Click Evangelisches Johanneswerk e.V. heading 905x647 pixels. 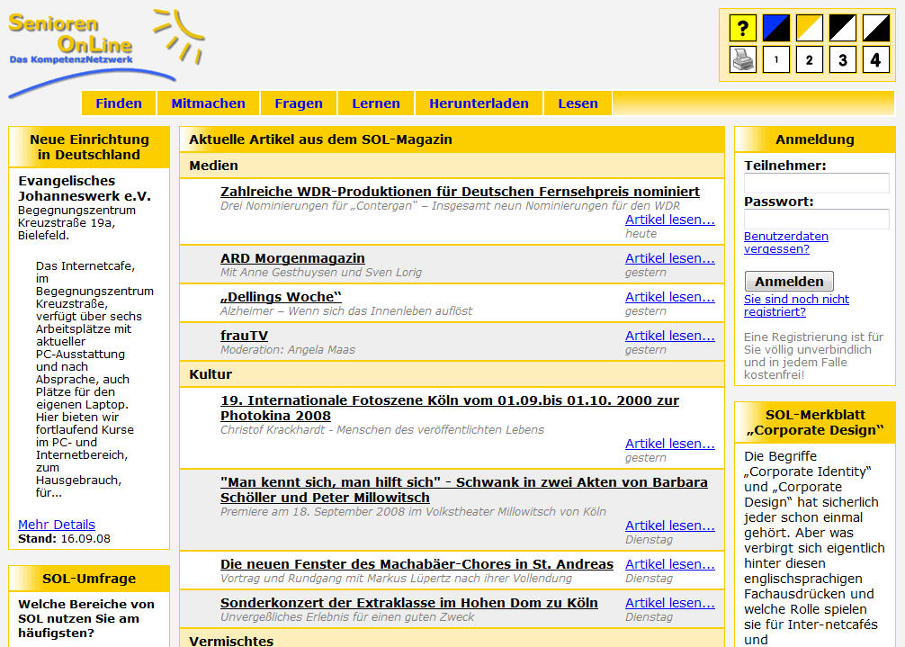(x=85, y=188)
